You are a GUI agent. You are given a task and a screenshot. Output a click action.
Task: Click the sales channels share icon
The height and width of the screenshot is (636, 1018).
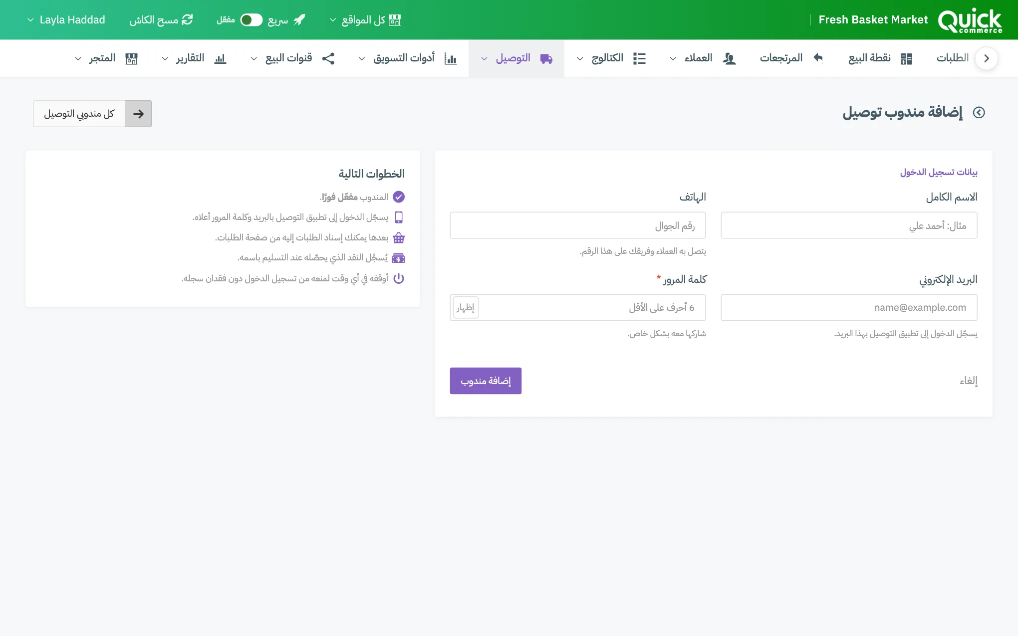coord(328,58)
